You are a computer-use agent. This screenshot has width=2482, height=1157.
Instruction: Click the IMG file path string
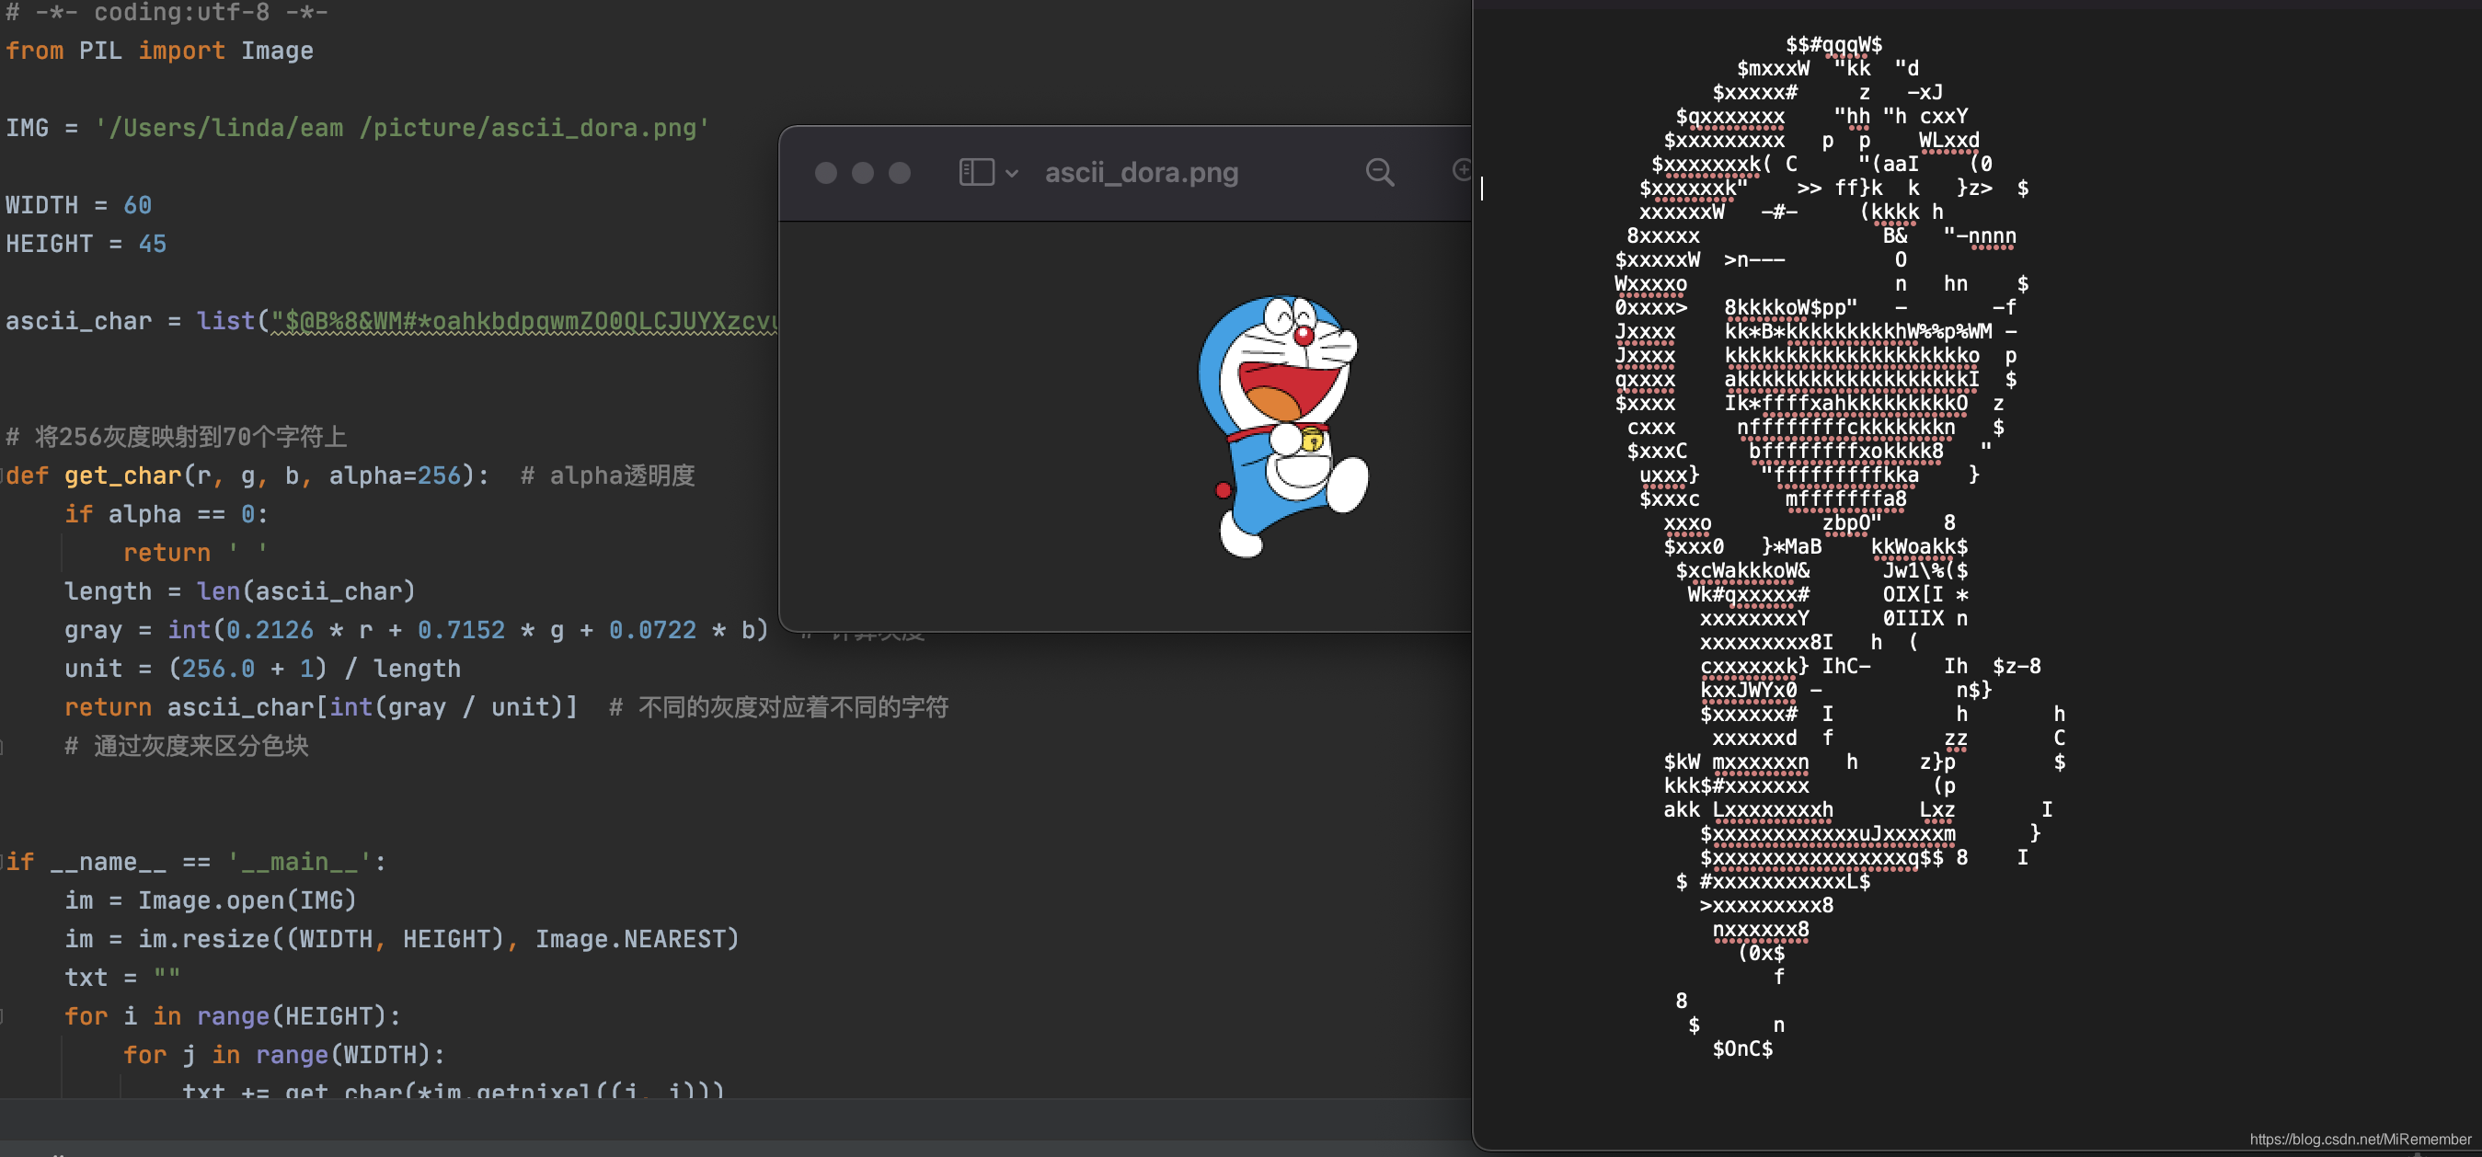pos(401,128)
